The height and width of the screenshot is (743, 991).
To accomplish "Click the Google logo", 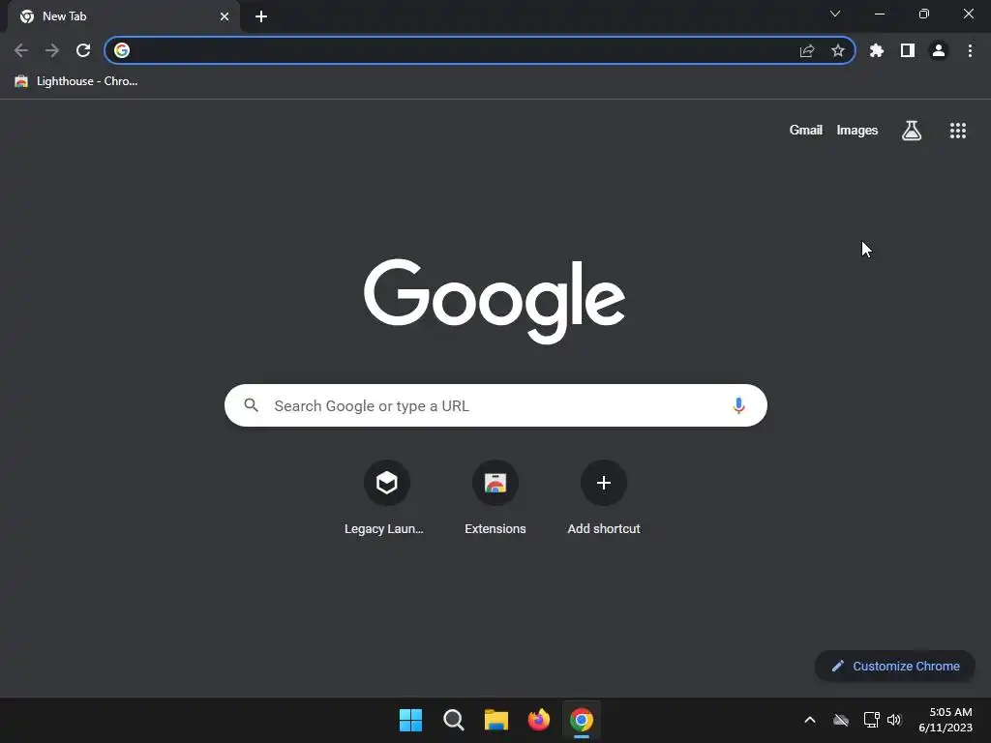I will point(495,301).
